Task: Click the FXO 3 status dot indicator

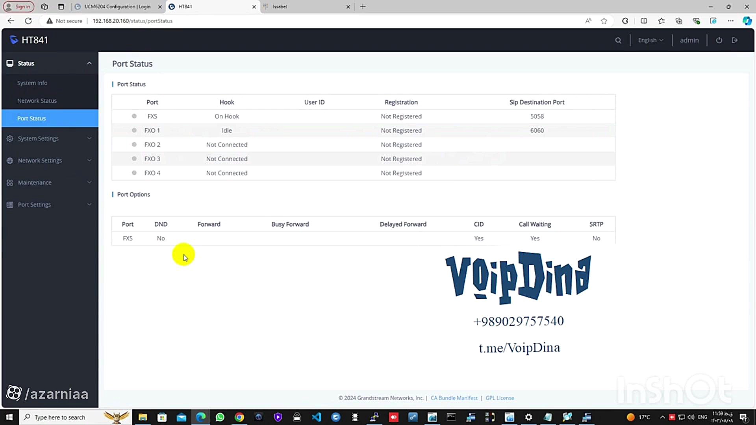Action: click(x=134, y=159)
